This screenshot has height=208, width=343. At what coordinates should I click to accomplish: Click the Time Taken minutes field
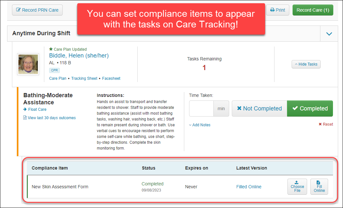pyautogui.click(x=201, y=109)
